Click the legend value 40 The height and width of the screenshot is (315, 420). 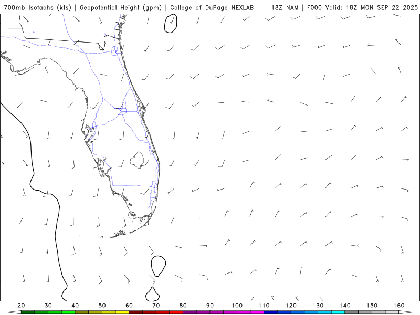point(75,306)
